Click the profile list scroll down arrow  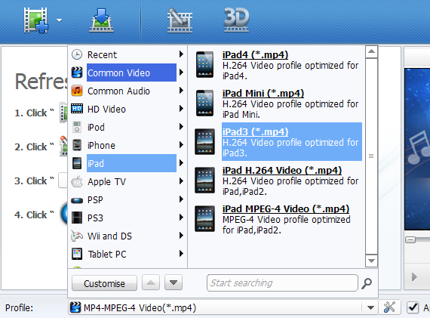tap(371, 261)
